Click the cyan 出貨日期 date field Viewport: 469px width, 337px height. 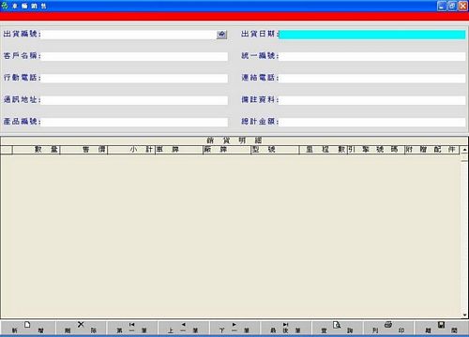click(372, 35)
